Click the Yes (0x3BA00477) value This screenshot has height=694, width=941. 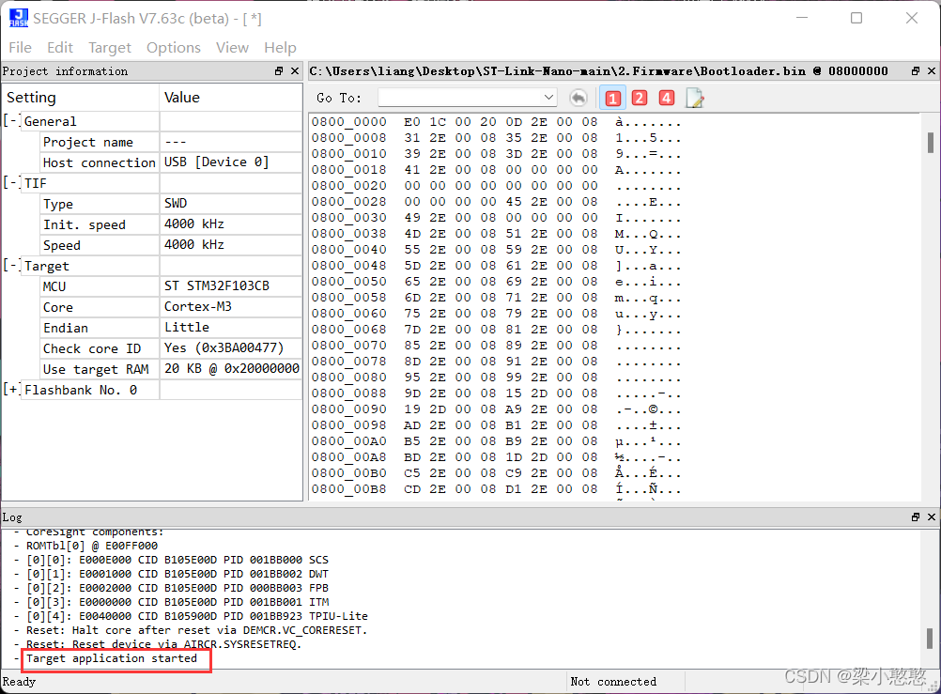click(224, 347)
